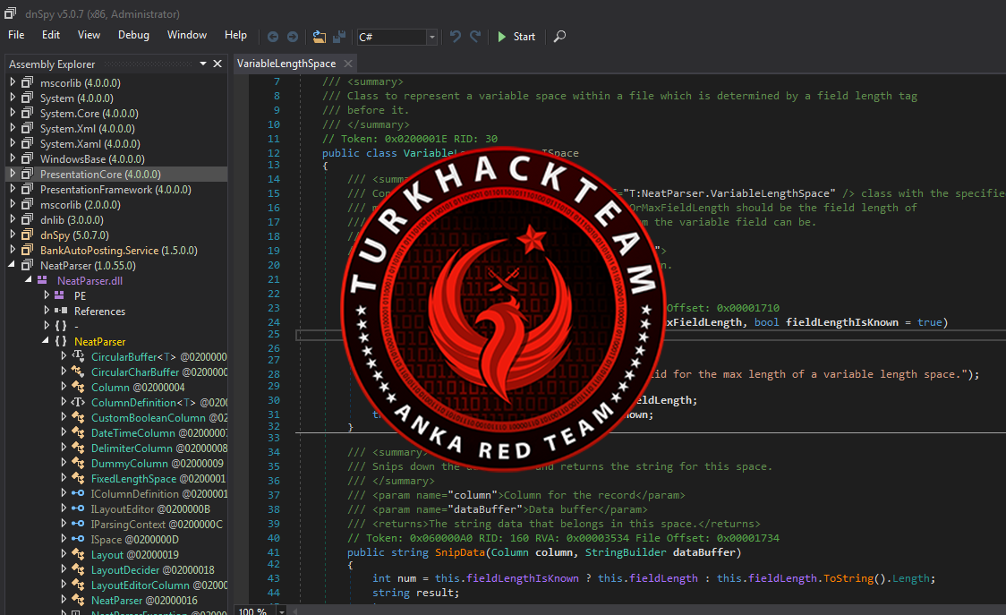Close the VariableLengthSpace tab
The image size is (1006, 615).
[348, 64]
